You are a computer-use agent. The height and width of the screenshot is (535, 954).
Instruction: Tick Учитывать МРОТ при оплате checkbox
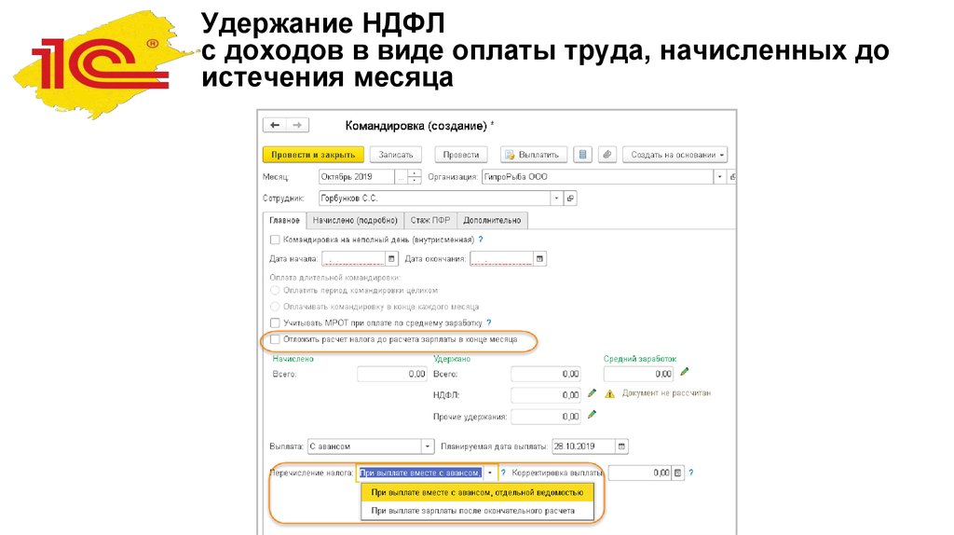(275, 322)
